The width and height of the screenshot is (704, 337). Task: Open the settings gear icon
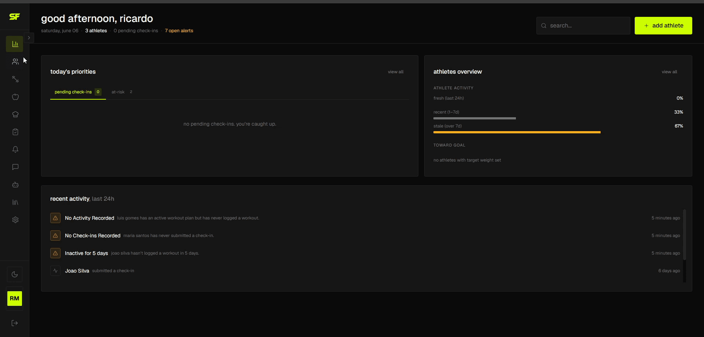(x=15, y=220)
